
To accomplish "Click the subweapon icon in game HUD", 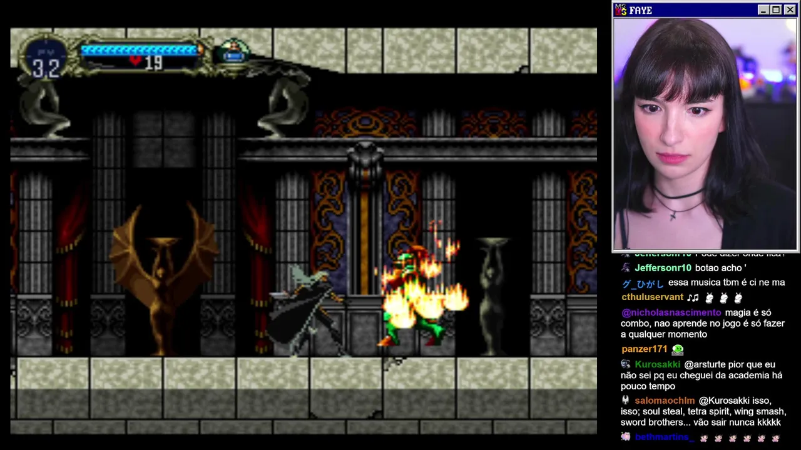I will tap(234, 51).
